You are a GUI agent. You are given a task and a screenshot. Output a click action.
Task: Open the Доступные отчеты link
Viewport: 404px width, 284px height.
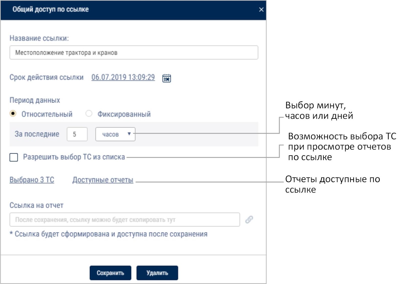103,180
